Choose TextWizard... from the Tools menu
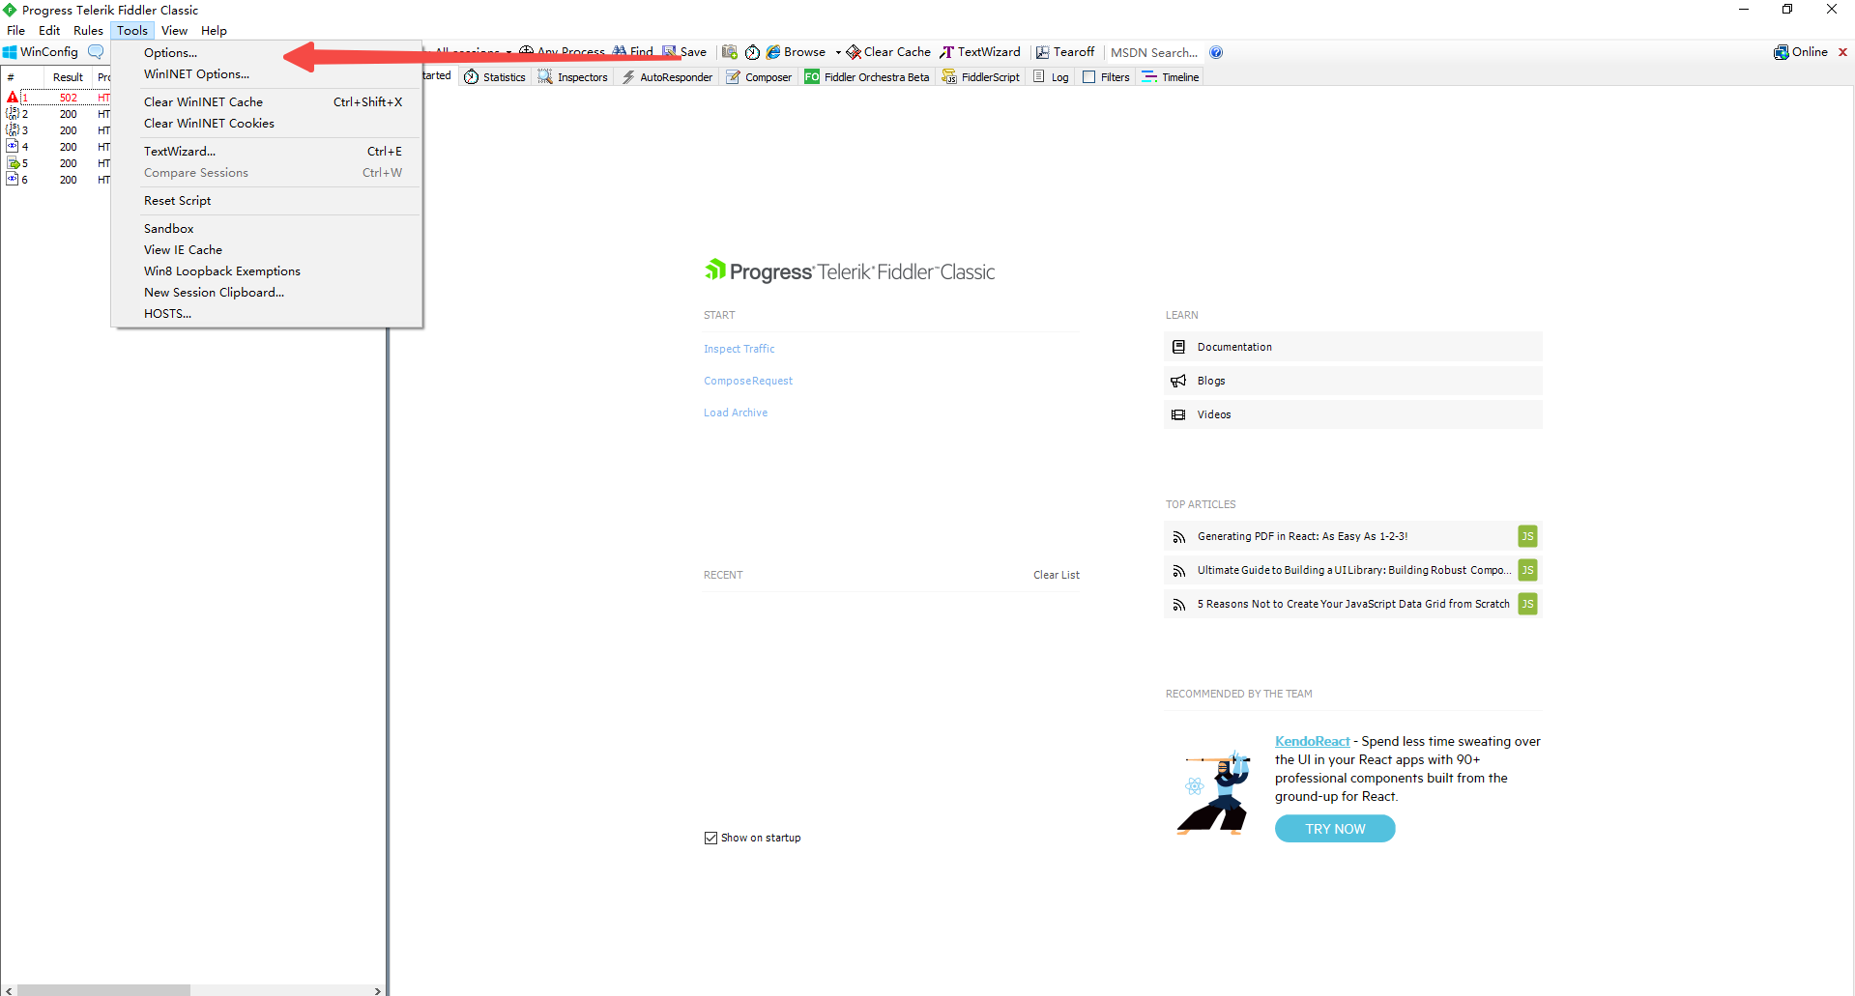Screen dimensions: 1855x996 point(267,152)
